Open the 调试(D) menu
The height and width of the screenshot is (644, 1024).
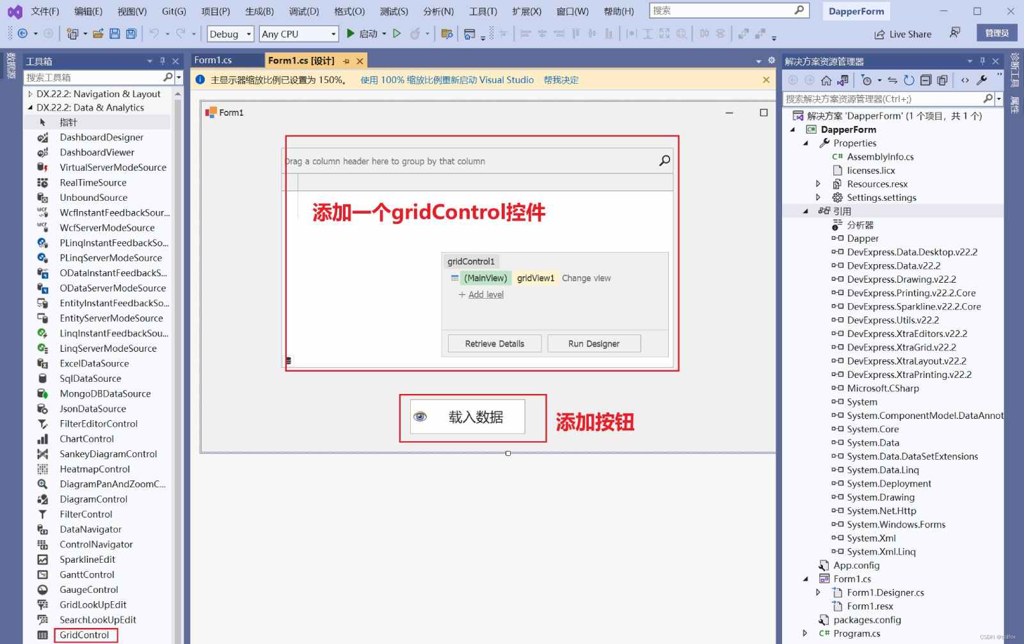(x=303, y=11)
